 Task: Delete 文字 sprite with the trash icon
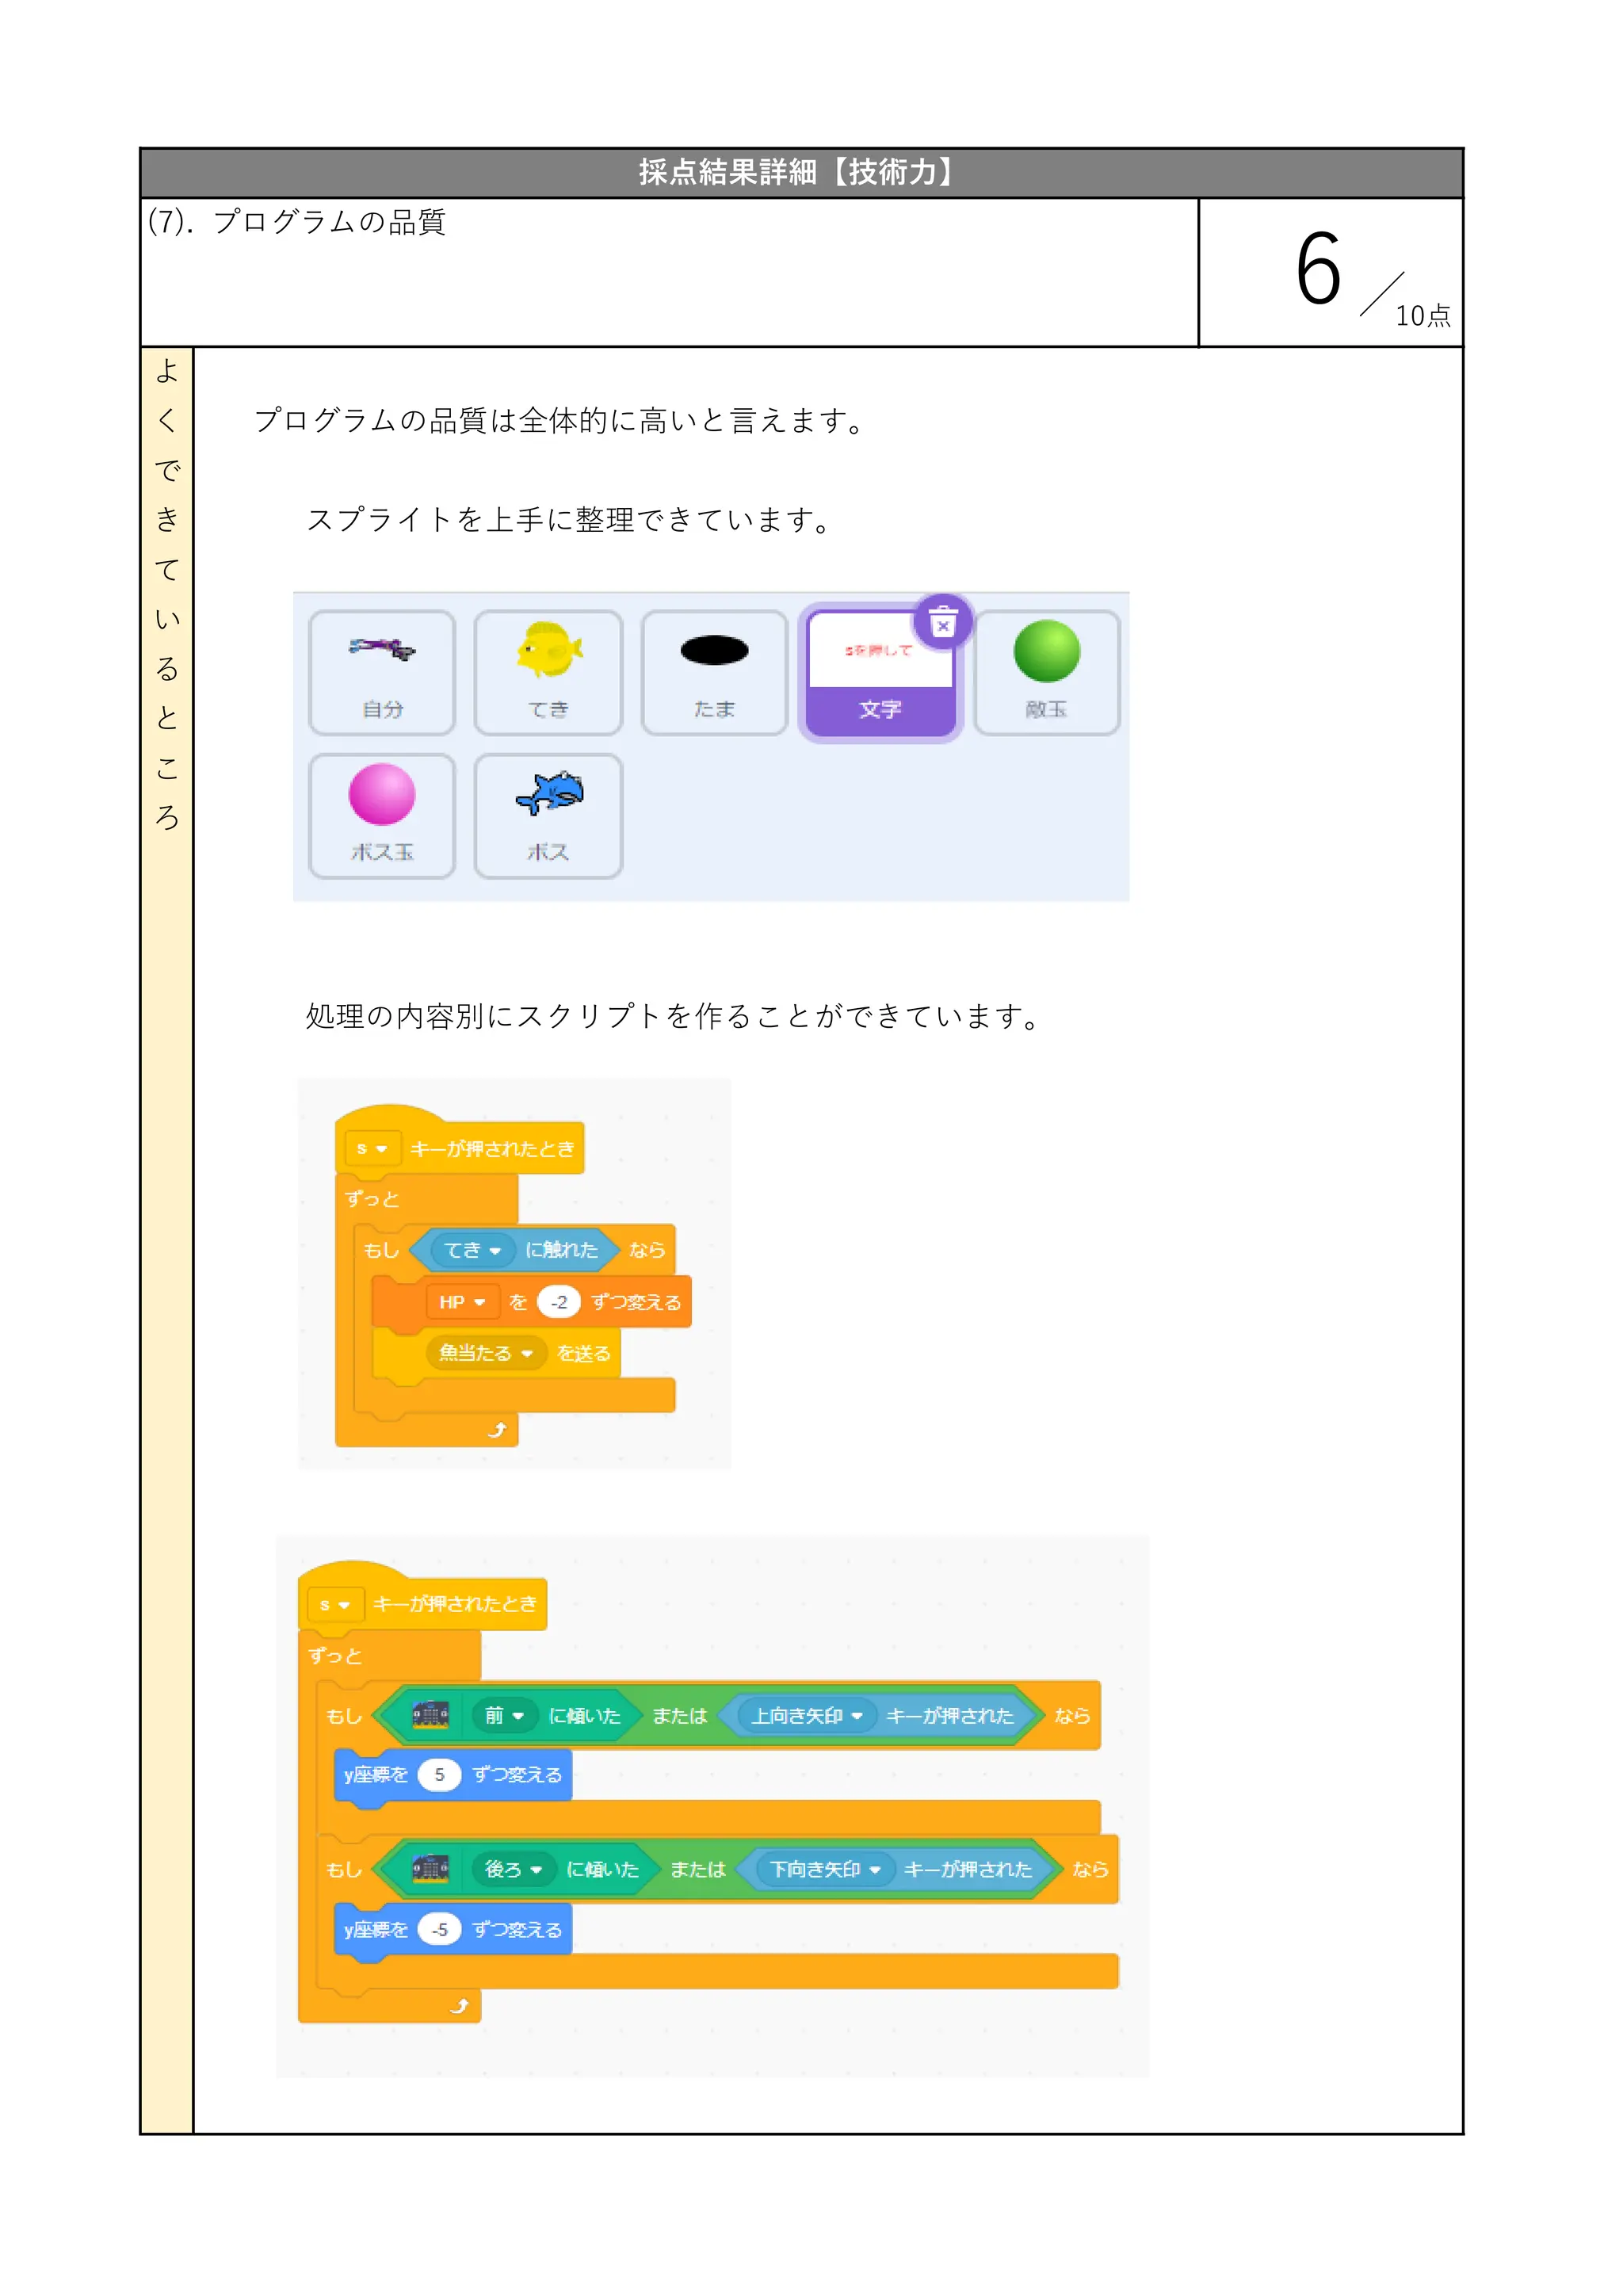942,623
